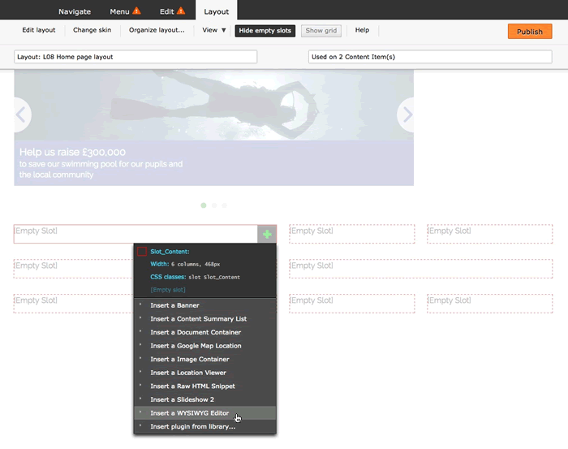The height and width of the screenshot is (449, 568).
Task: Click the red Slot_Content square icon
Action: coord(142,252)
